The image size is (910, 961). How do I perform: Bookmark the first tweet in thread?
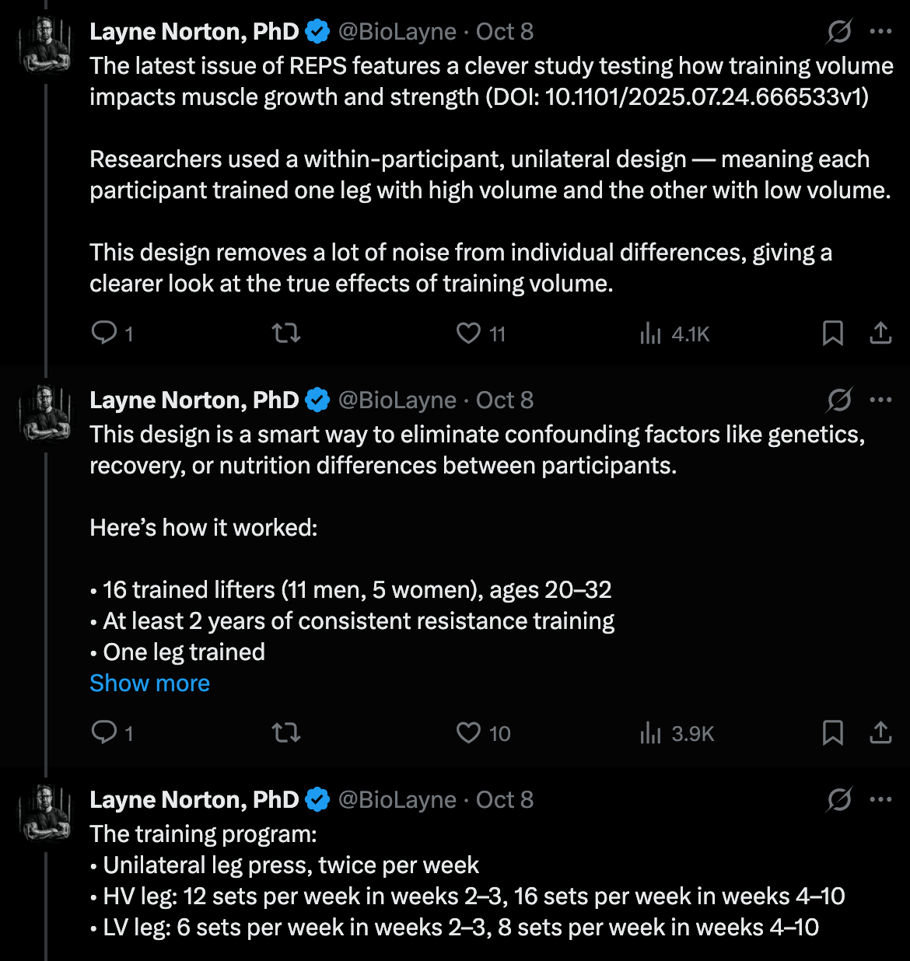click(x=833, y=334)
